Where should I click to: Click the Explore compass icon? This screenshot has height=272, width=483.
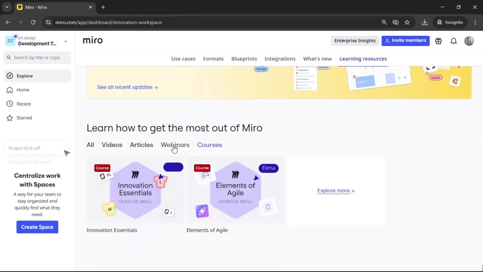click(10, 76)
